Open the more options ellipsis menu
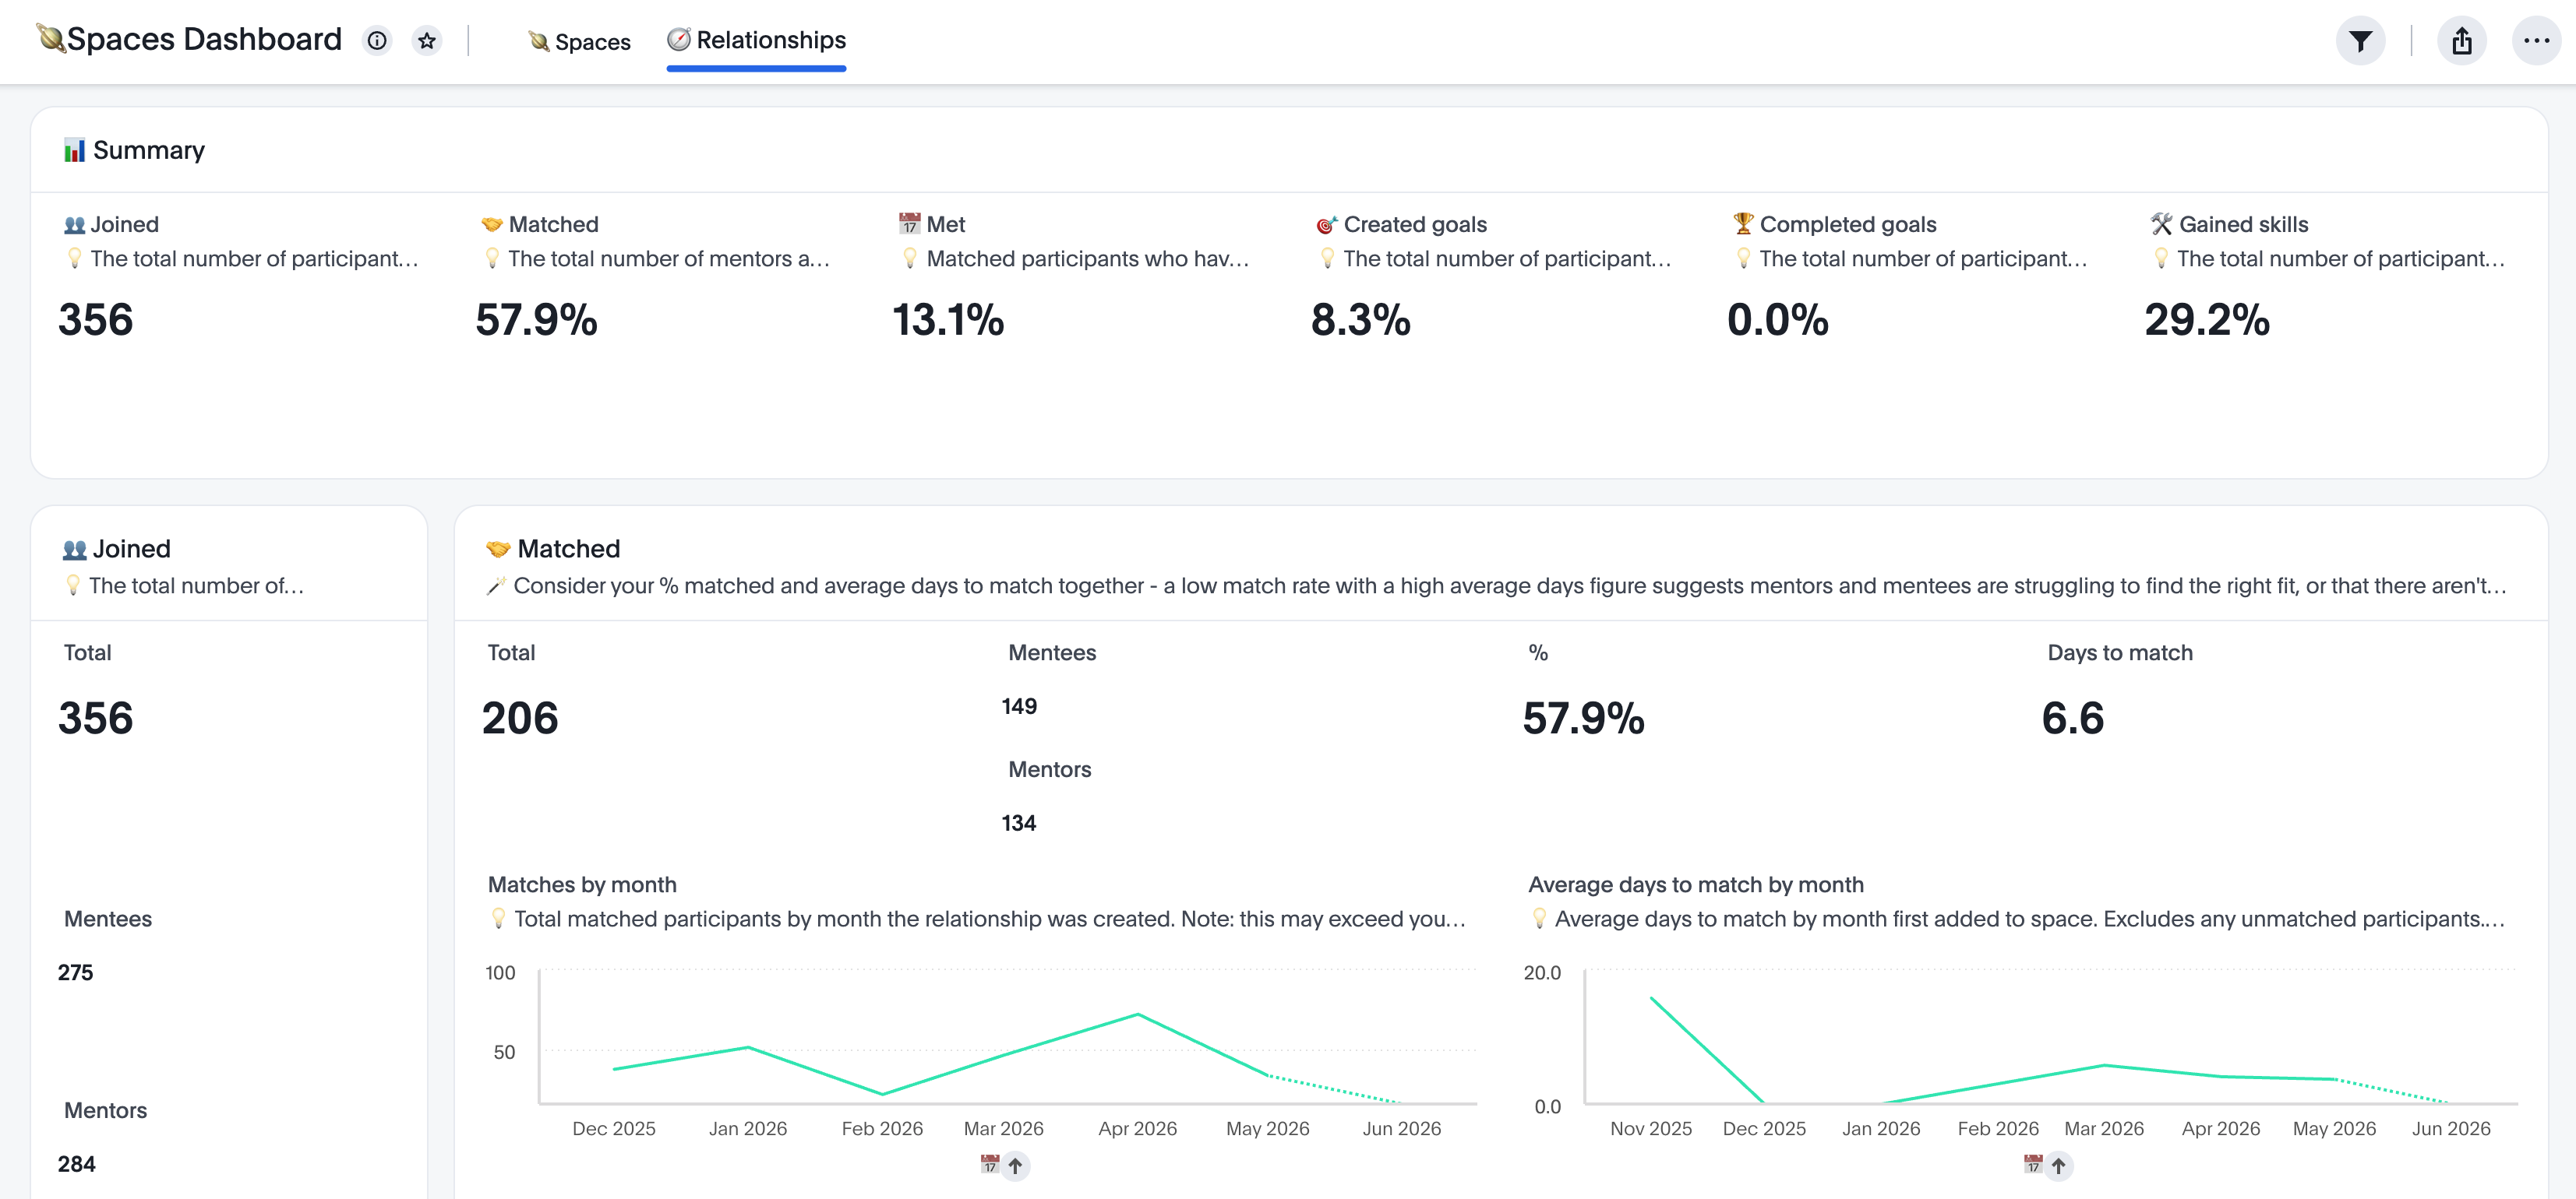Viewport: 2576px width, 1199px height. [2536, 41]
